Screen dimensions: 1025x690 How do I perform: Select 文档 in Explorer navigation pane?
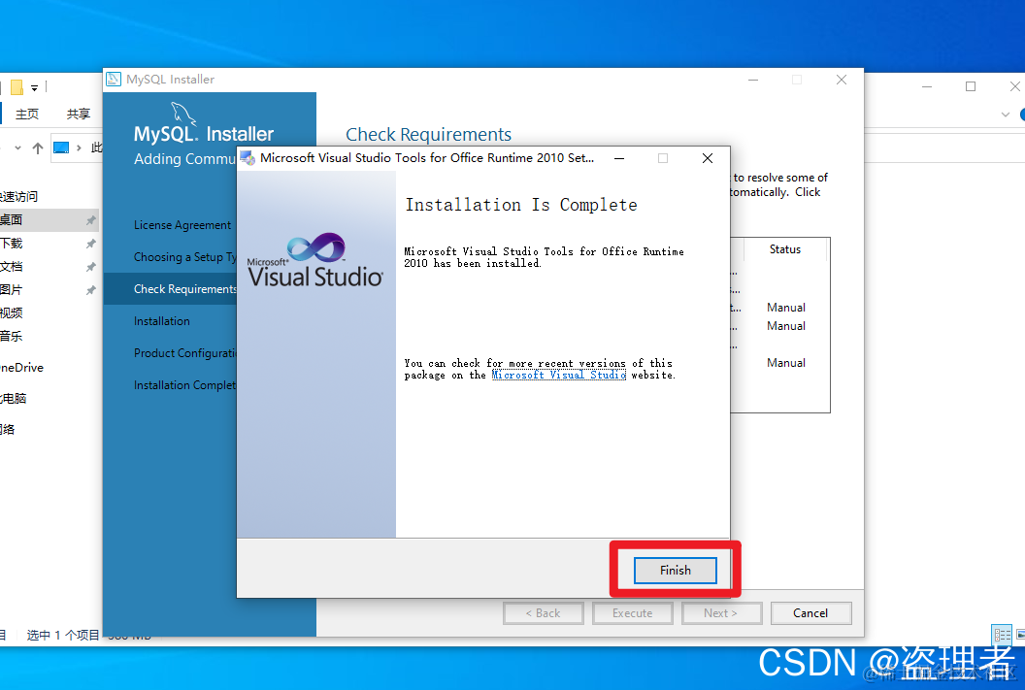coord(11,267)
